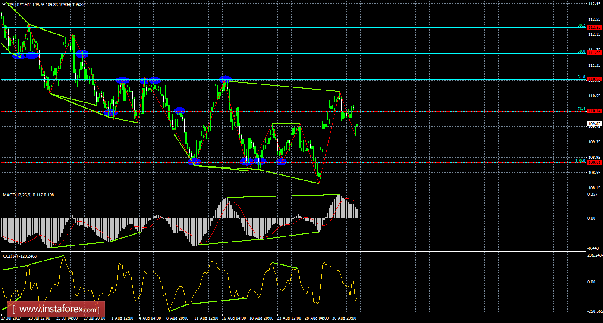This screenshot has width=603, height=323.
Task: Click the 20 Jul 12:00 time label
Action: [38, 318]
